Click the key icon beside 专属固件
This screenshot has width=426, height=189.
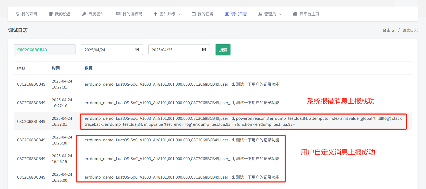click(x=84, y=14)
